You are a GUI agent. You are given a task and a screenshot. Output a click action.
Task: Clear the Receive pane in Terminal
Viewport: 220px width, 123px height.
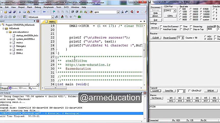pyautogui.click(x=156, y=38)
